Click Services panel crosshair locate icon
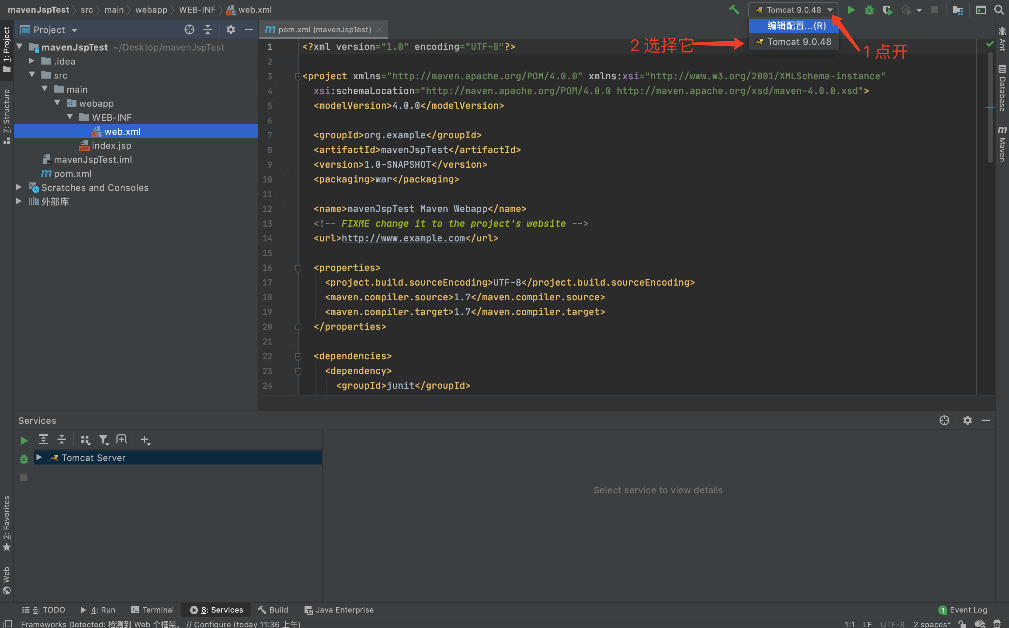The width and height of the screenshot is (1009, 628). 944,420
